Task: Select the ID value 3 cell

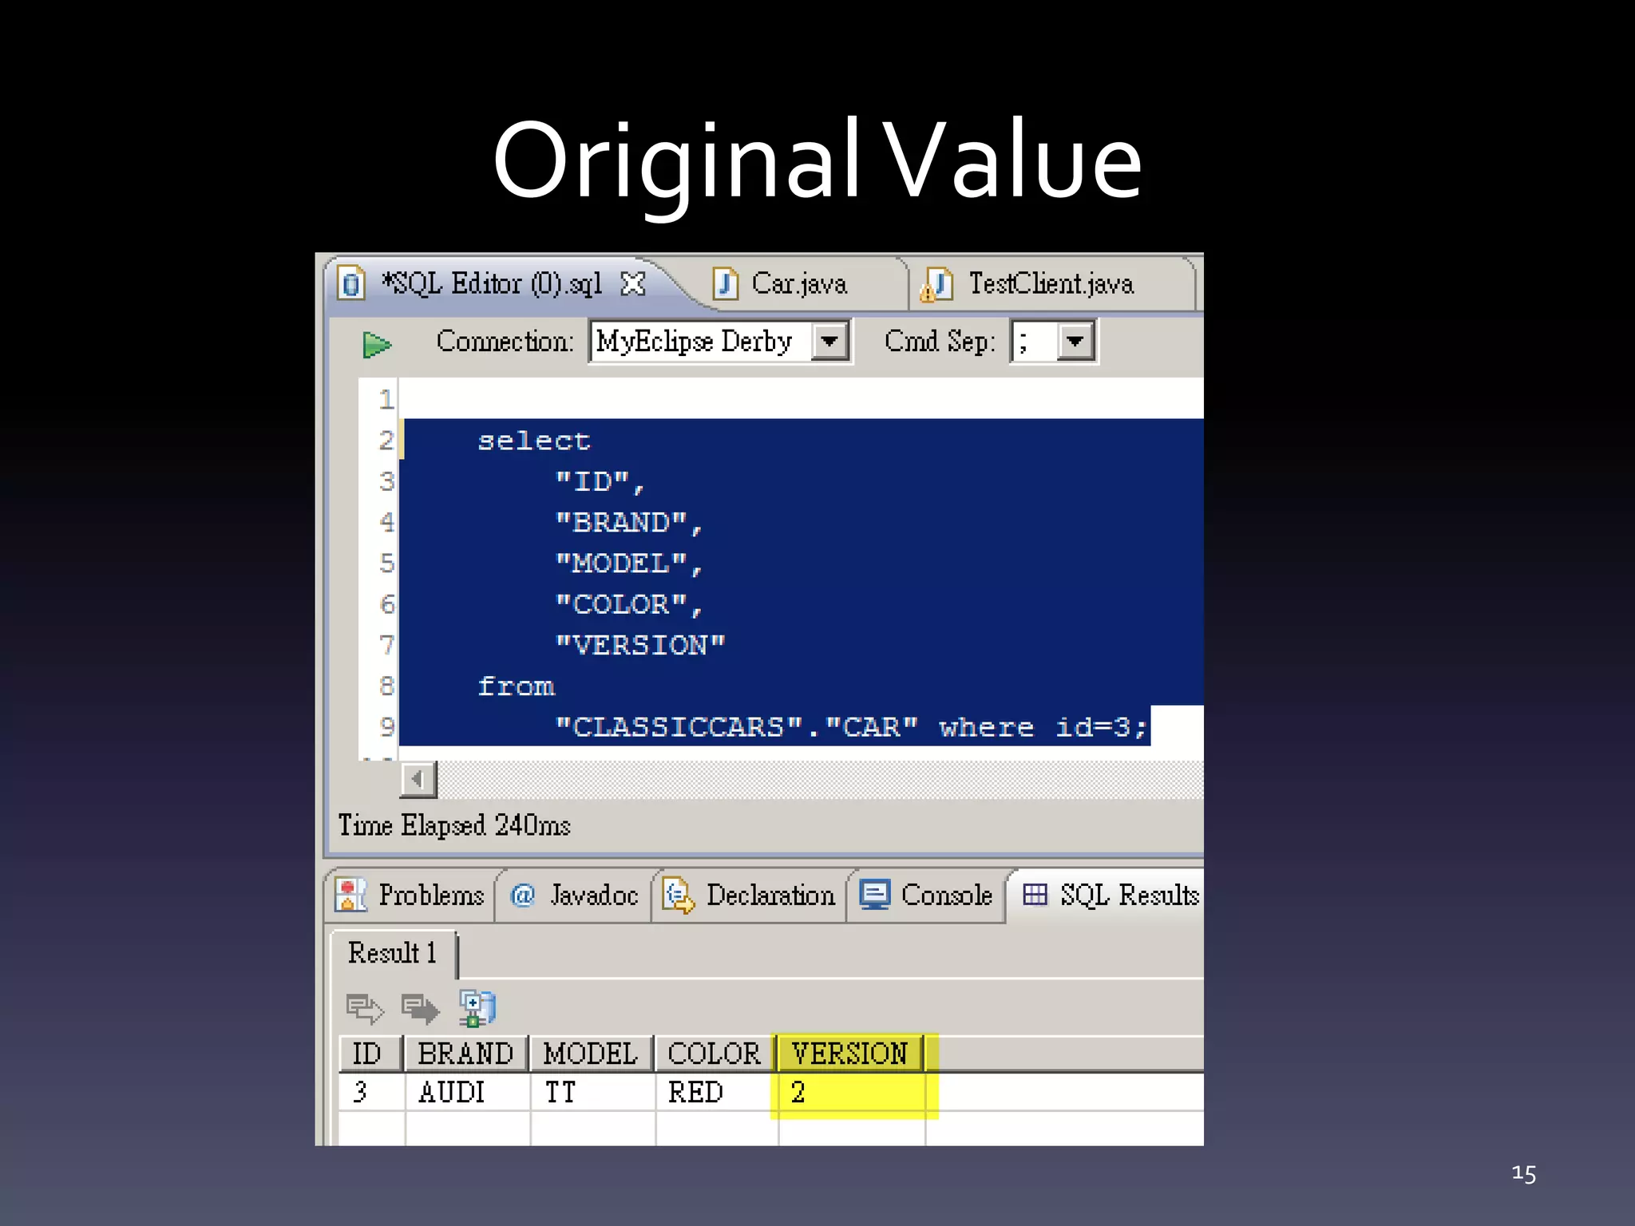Action: pyautogui.click(x=371, y=1092)
